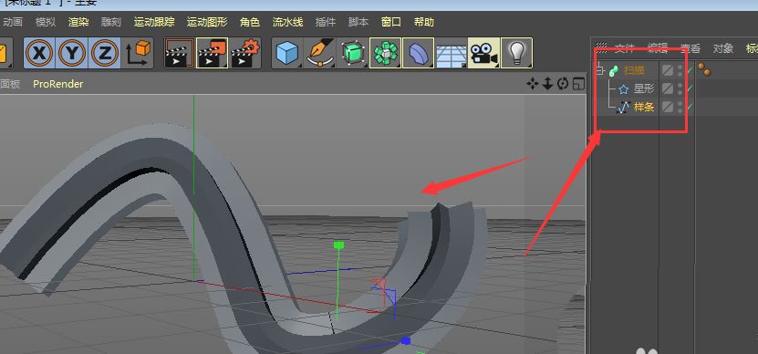The height and width of the screenshot is (354, 758).
Task: Open object manager 对象 menu
Action: point(723,48)
